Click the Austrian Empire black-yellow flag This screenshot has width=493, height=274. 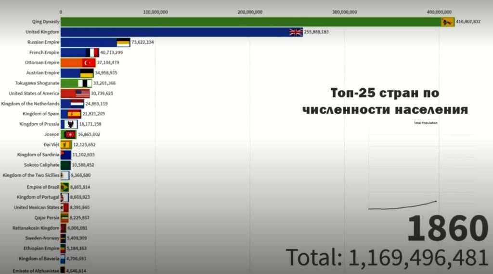pos(87,73)
